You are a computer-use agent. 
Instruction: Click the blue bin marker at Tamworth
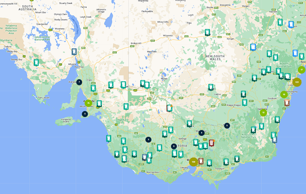point(291,24)
